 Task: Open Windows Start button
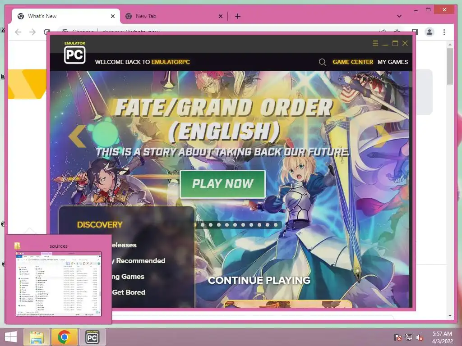coord(11,337)
